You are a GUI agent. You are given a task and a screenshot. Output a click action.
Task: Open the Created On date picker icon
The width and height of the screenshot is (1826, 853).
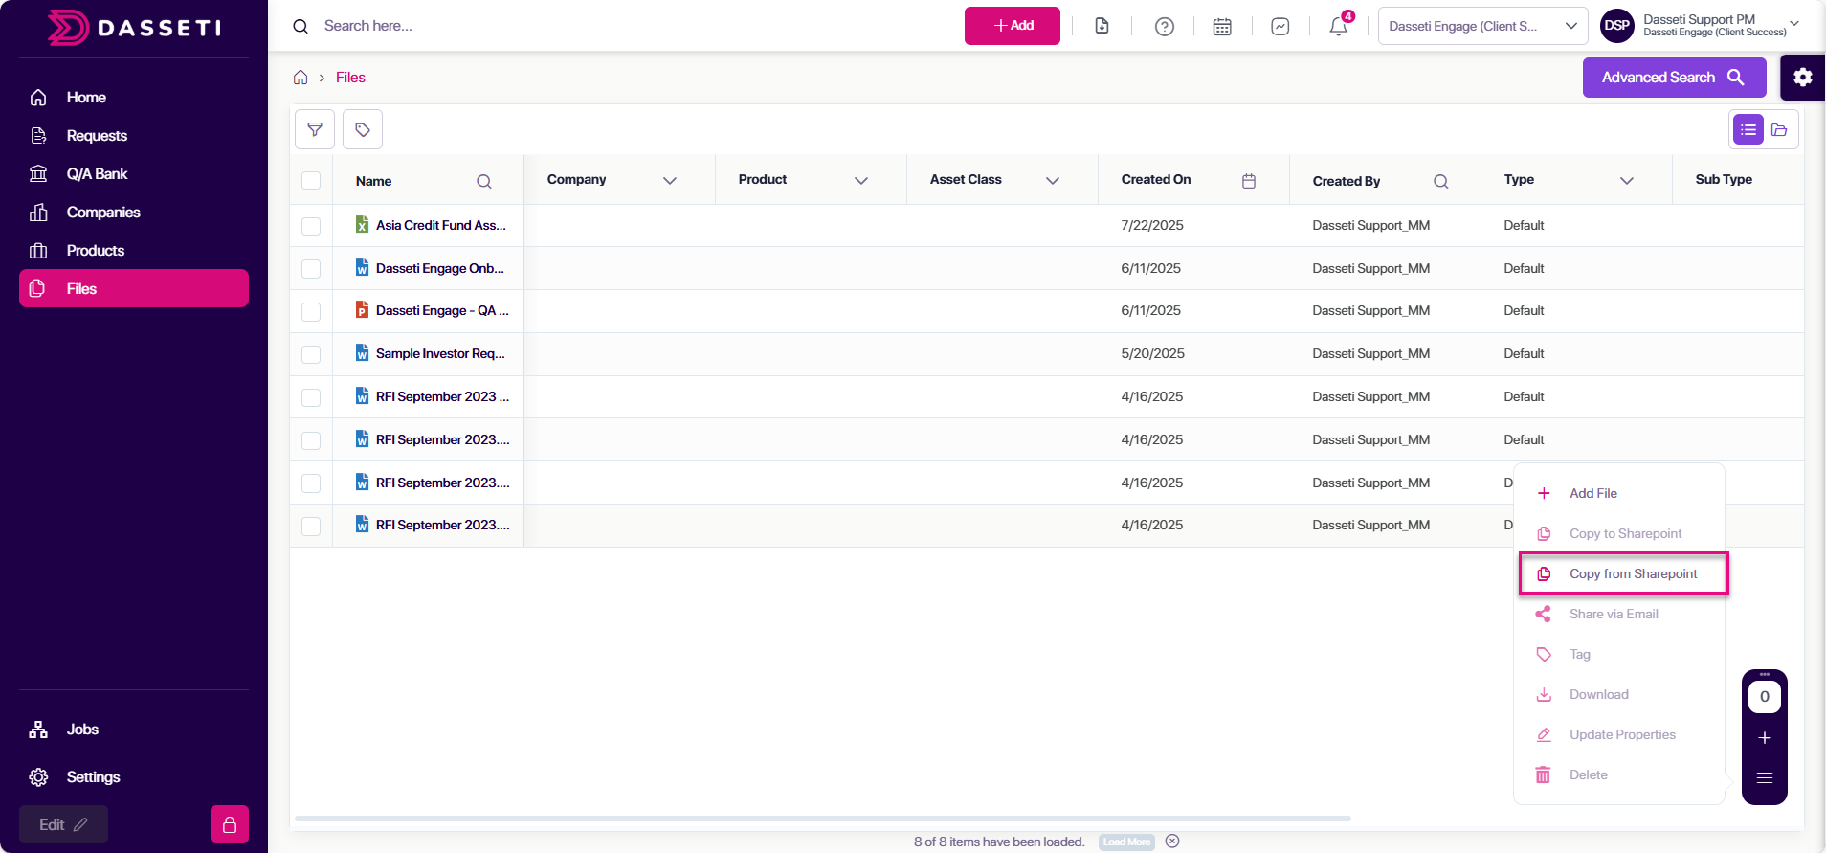[x=1249, y=181]
